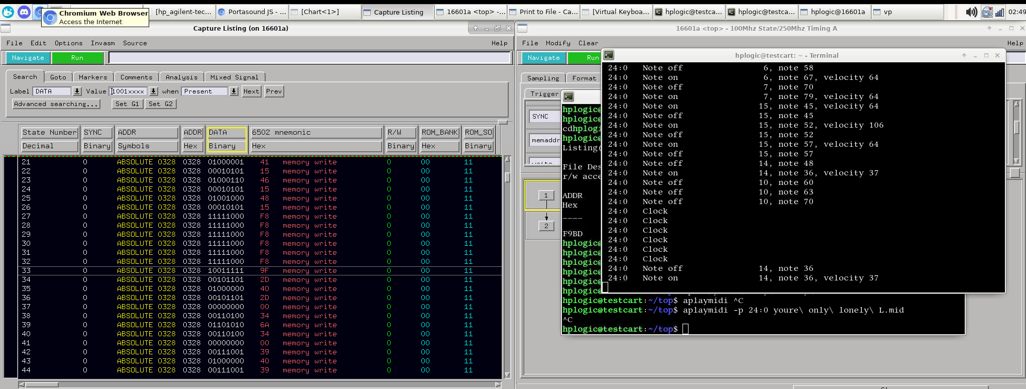The height and width of the screenshot is (389, 1026).
Task: Switch to the Sampling tab in 16601a window
Action: click(x=543, y=78)
